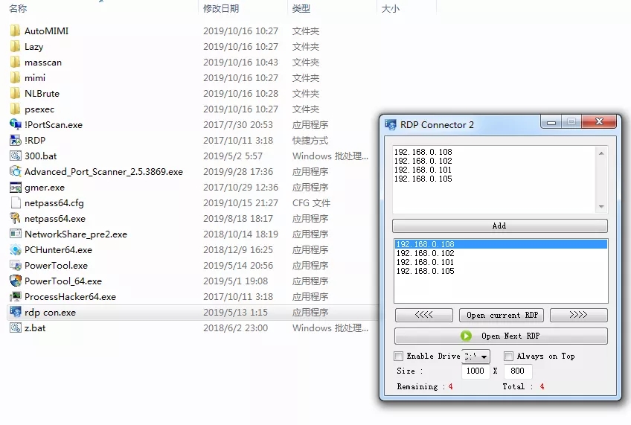This screenshot has width=631, height=425.
Task: Select the PowerTool_64.exe icon
Action: coord(16,281)
